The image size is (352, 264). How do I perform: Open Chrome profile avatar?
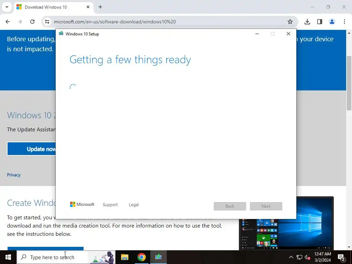332,22
